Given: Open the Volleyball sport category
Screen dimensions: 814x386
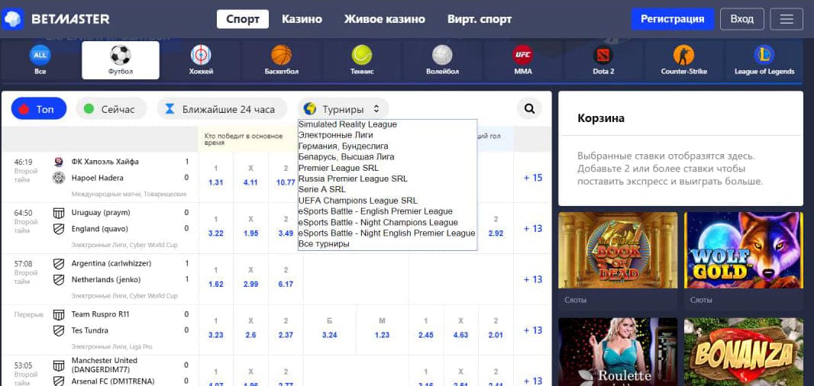Looking at the screenshot, I should pos(442,60).
